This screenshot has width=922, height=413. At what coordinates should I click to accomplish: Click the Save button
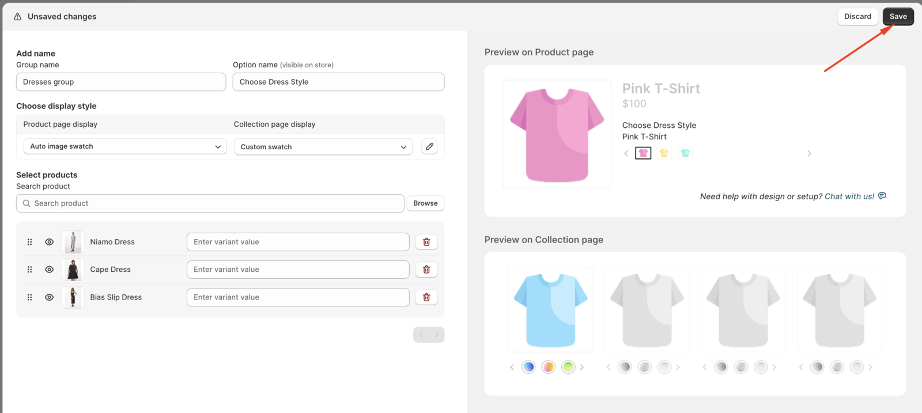[x=898, y=16]
